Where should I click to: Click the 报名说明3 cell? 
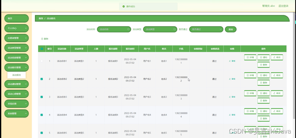[113, 97]
